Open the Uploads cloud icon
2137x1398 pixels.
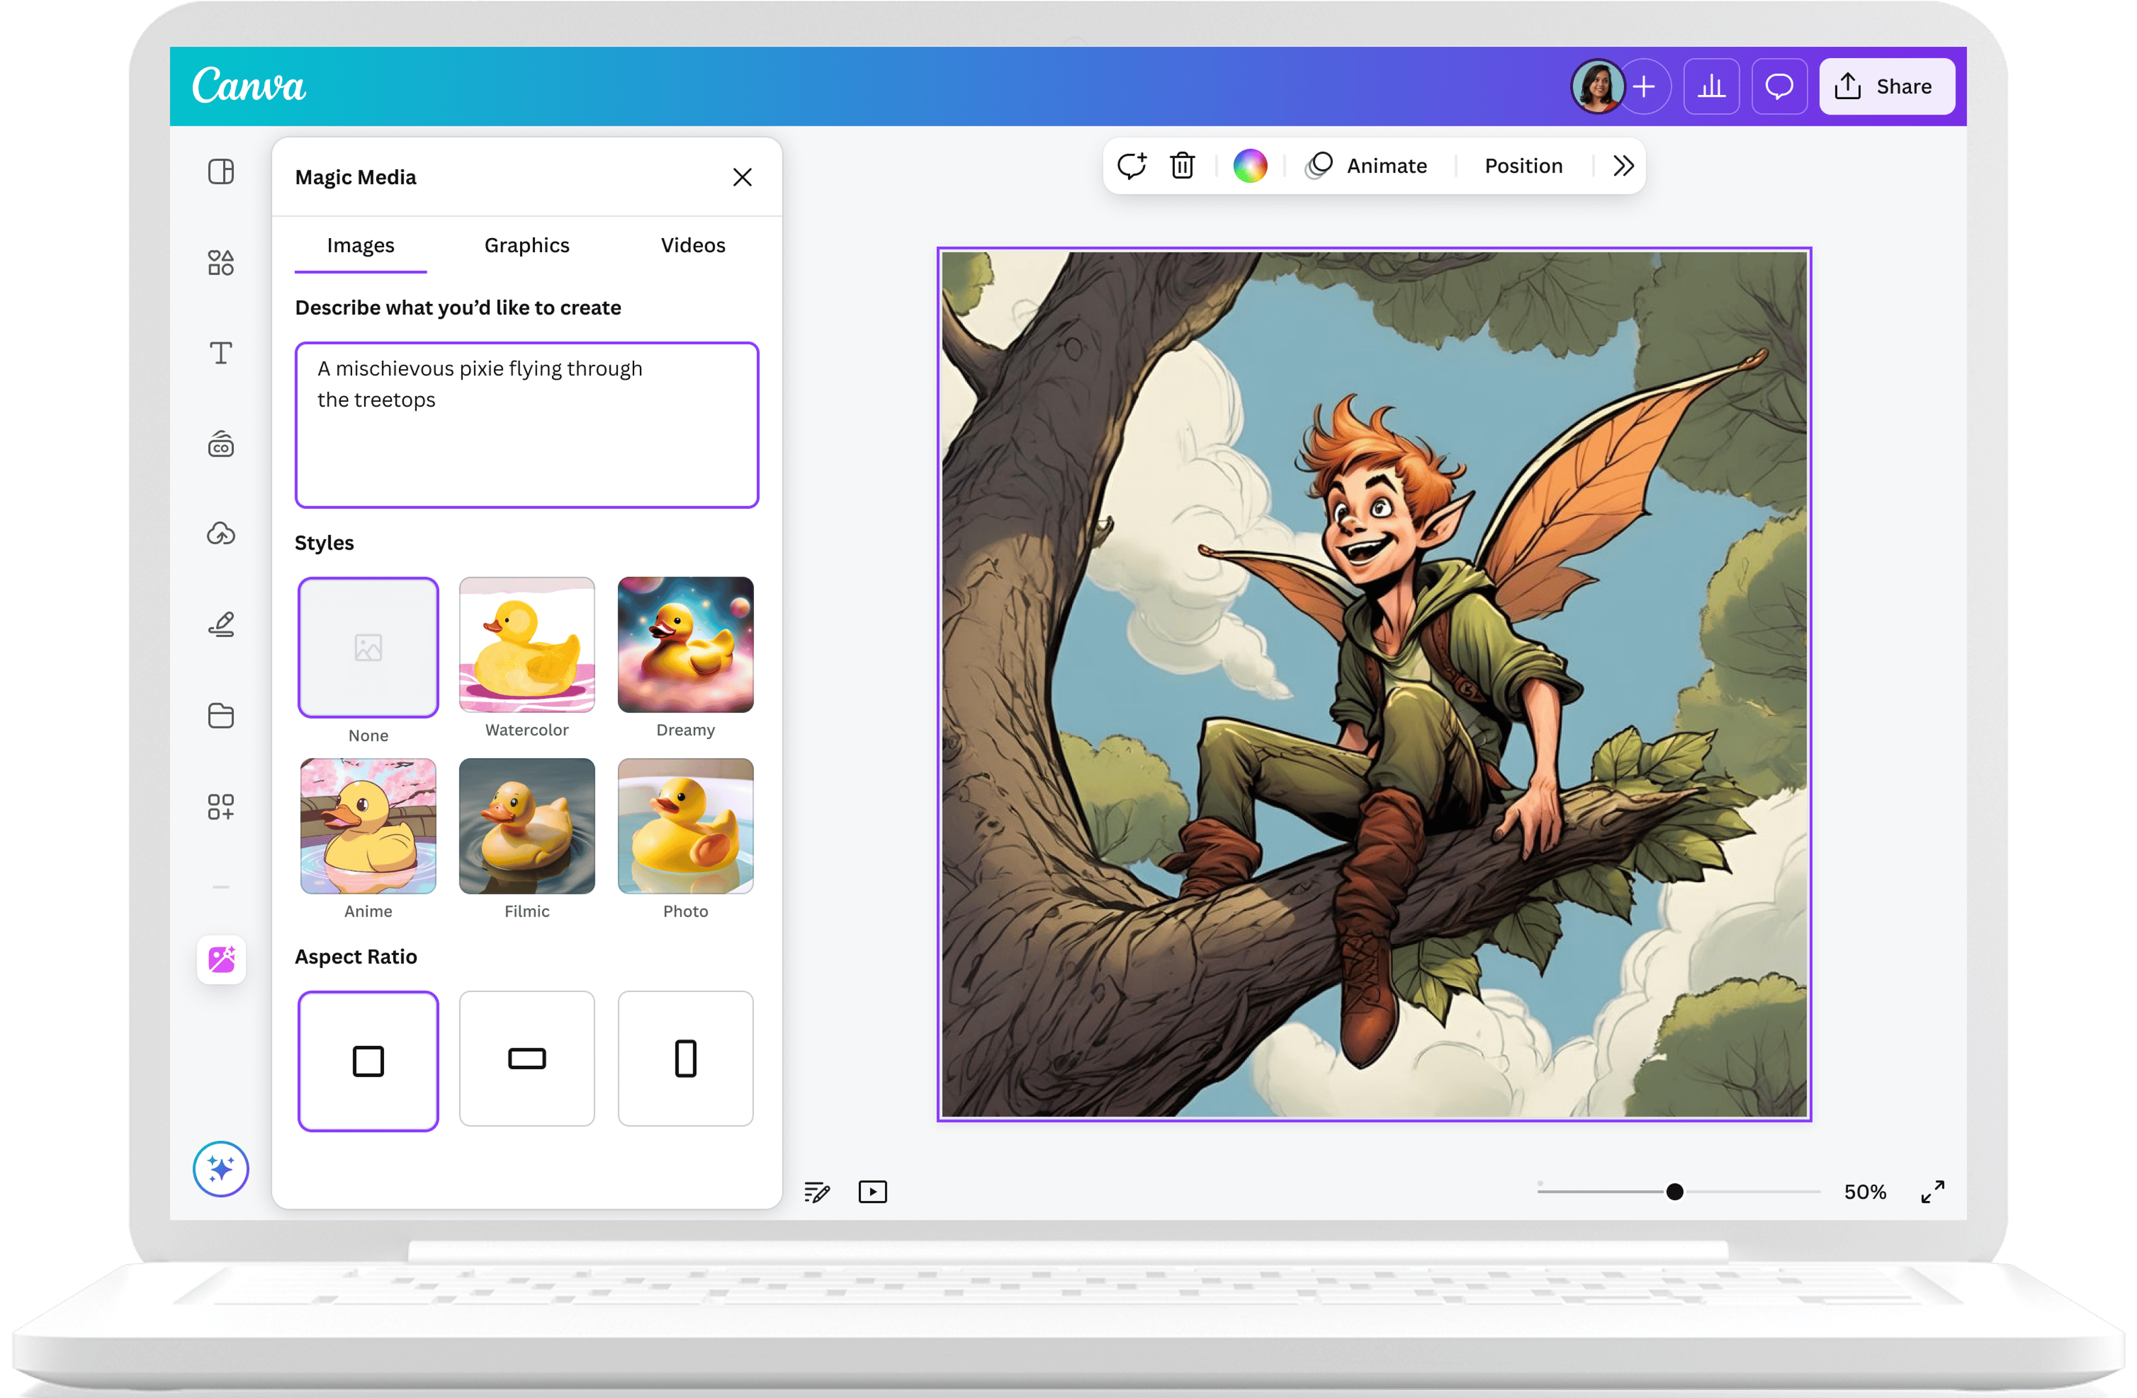pyautogui.click(x=221, y=533)
